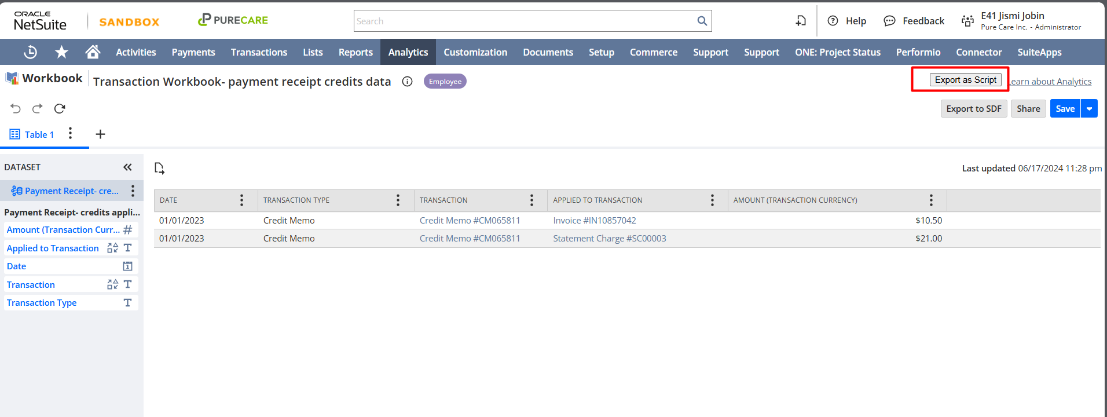The image size is (1107, 417).
Task: Click the undo arrow icon
Action: [16, 108]
